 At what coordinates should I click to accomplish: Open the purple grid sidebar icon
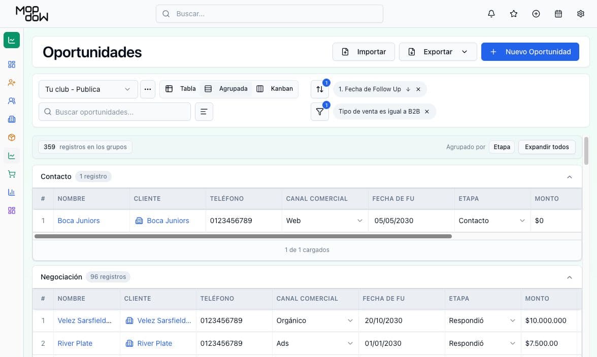click(11, 210)
